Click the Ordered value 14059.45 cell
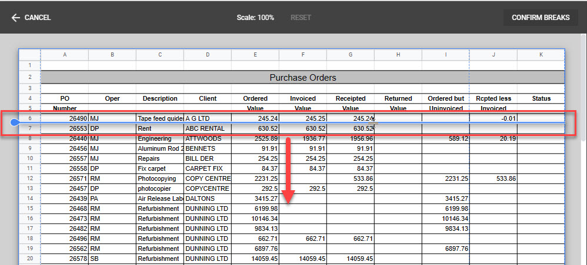587x265 pixels. point(255,259)
